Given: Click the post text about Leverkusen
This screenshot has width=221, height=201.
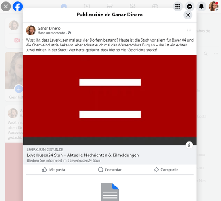Looking at the screenshot, I should coord(110,45).
